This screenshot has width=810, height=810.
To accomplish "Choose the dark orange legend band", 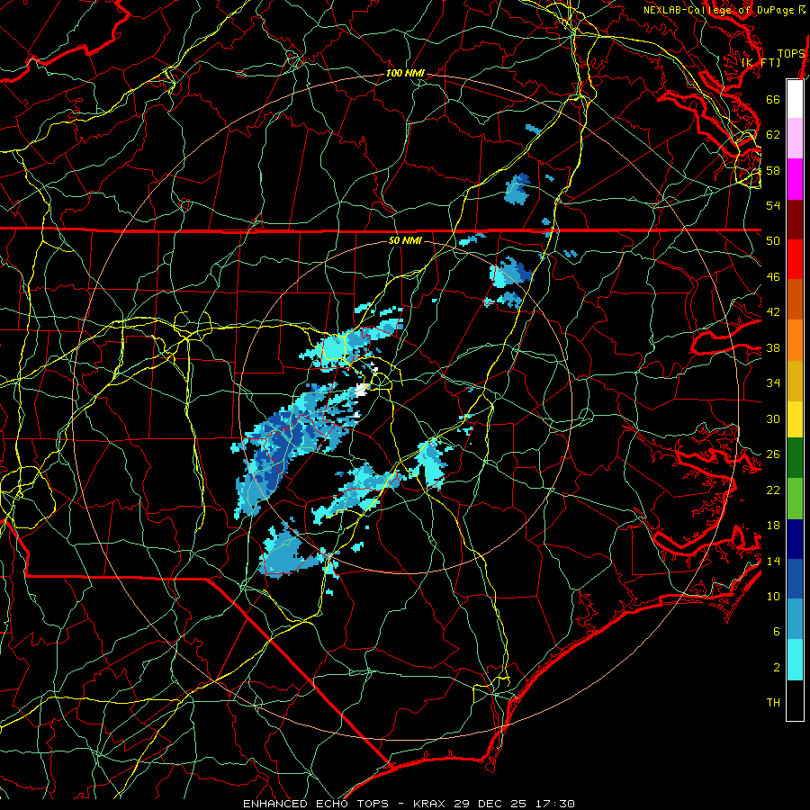I will pos(795,300).
